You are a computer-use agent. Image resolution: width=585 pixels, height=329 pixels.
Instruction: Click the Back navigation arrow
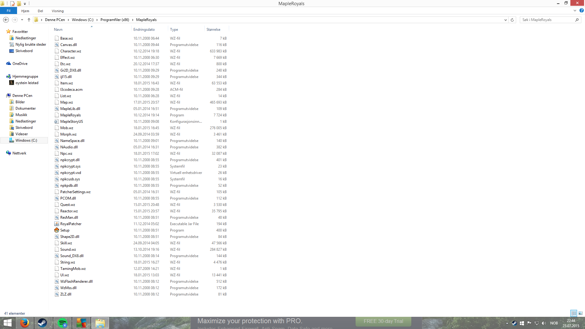(x=6, y=20)
